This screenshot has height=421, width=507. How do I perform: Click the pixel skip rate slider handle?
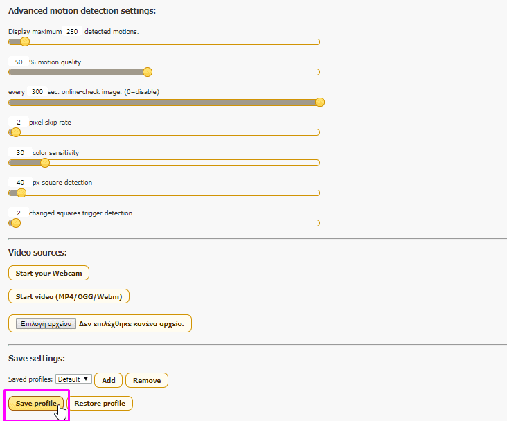(x=15, y=132)
